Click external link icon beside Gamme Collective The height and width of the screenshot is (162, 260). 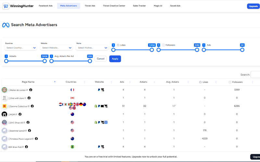[x=29, y=106]
